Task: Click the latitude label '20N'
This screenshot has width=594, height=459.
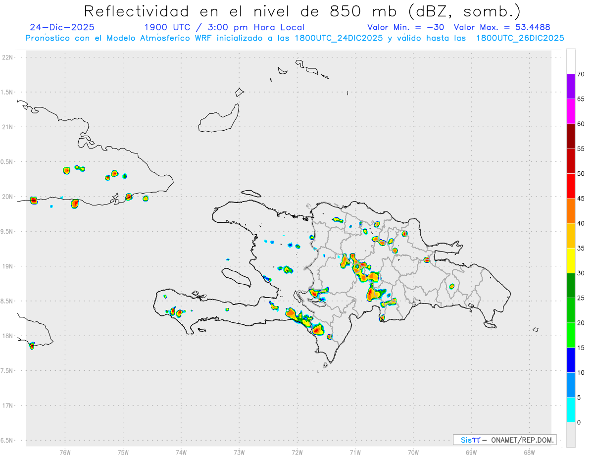Action: (x=8, y=197)
